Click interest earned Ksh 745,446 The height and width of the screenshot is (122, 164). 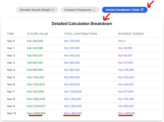(x=126, y=99)
